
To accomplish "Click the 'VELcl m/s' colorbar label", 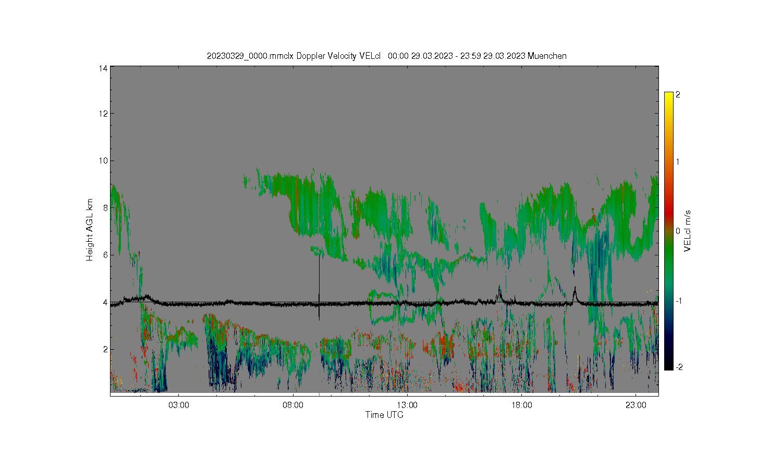I will pos(687,231).
